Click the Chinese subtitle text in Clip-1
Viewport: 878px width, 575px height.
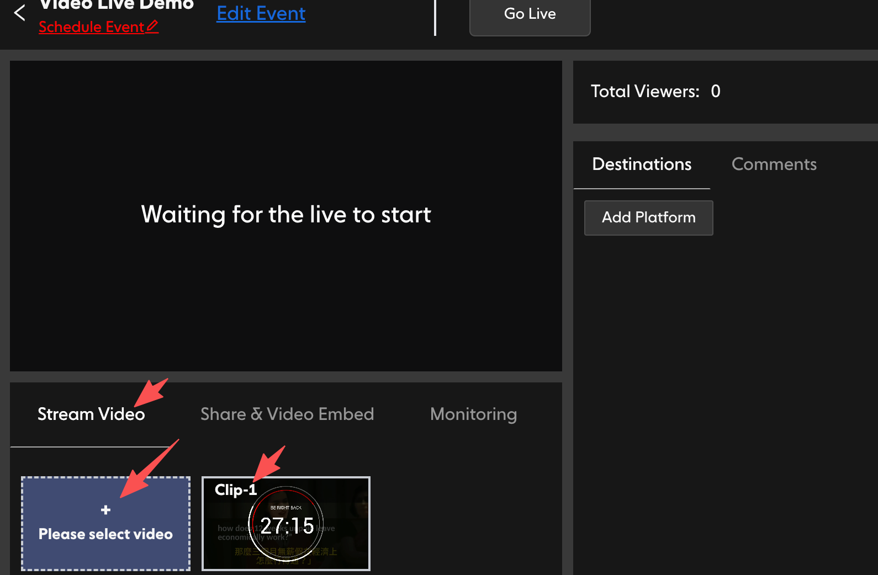[285, 556]
